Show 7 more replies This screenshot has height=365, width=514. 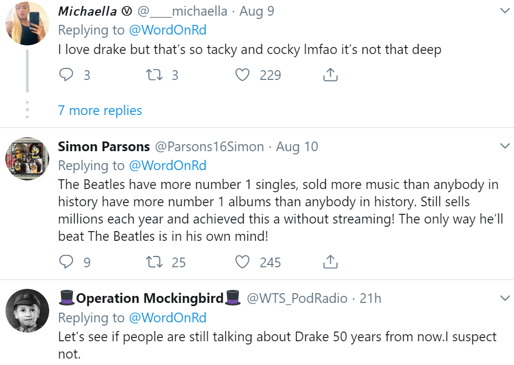point(100,110)
